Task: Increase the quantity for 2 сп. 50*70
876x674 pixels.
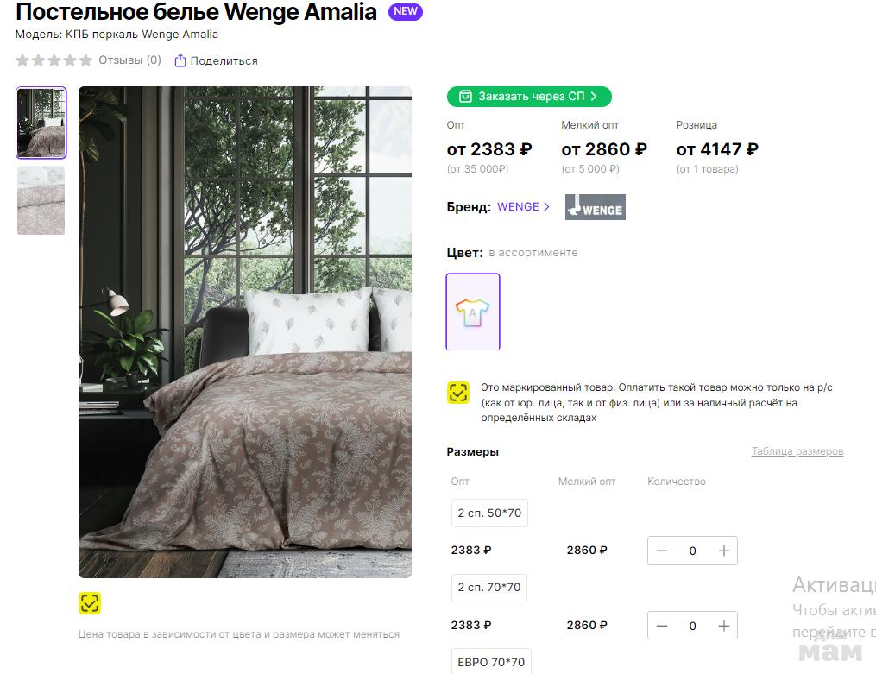Action: (x=723, y=551)
